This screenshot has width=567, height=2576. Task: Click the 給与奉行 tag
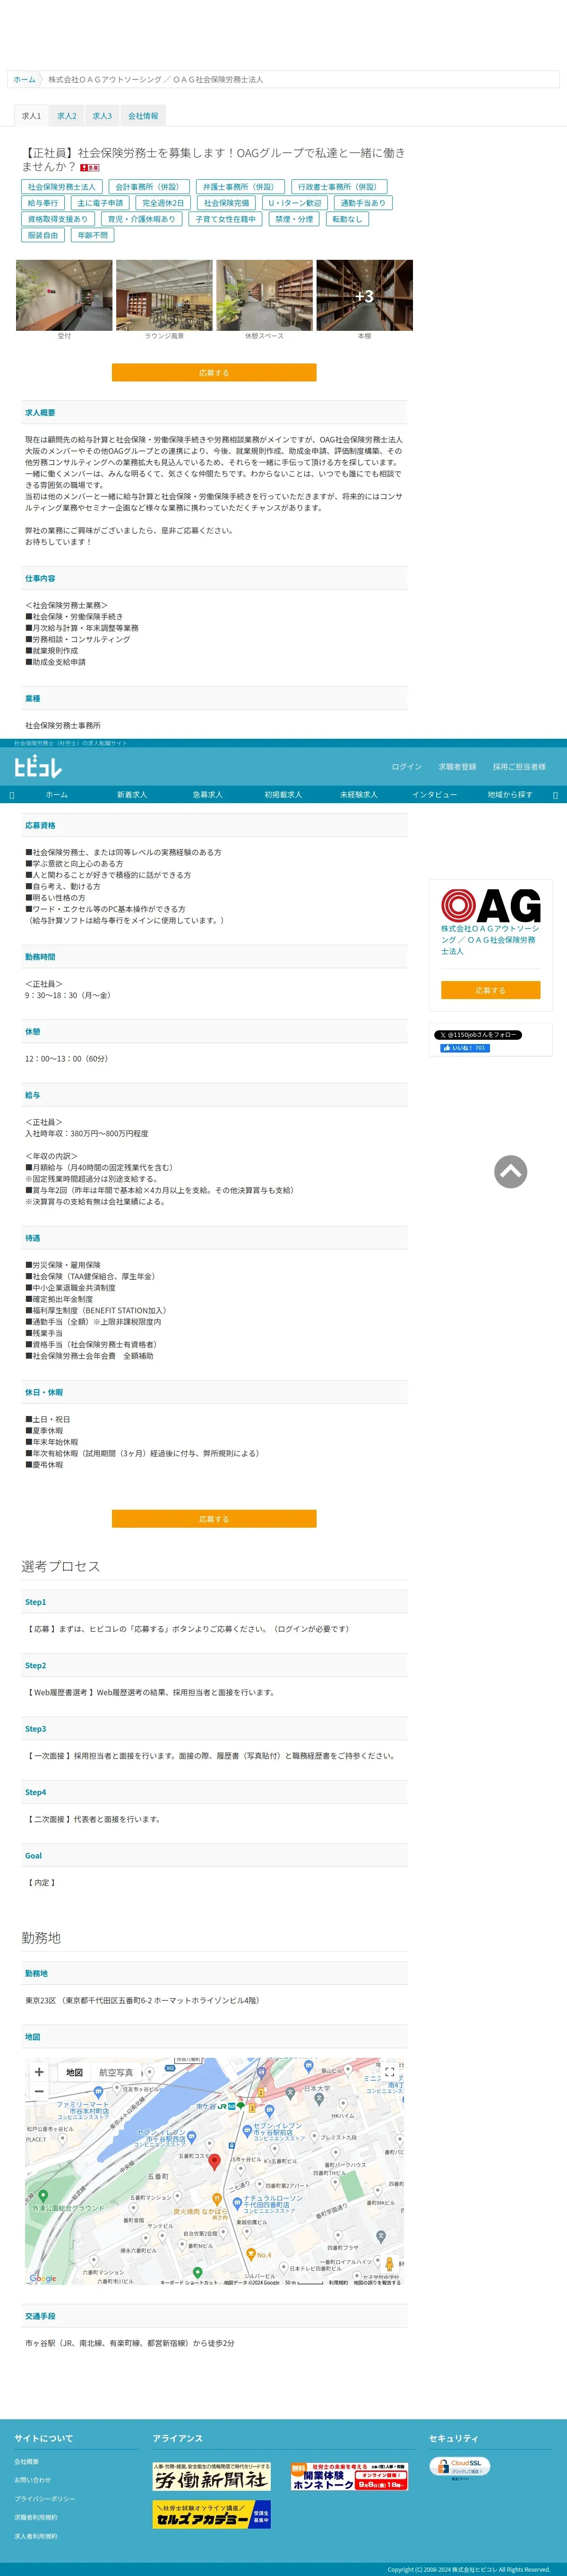[x=43, y=203]
